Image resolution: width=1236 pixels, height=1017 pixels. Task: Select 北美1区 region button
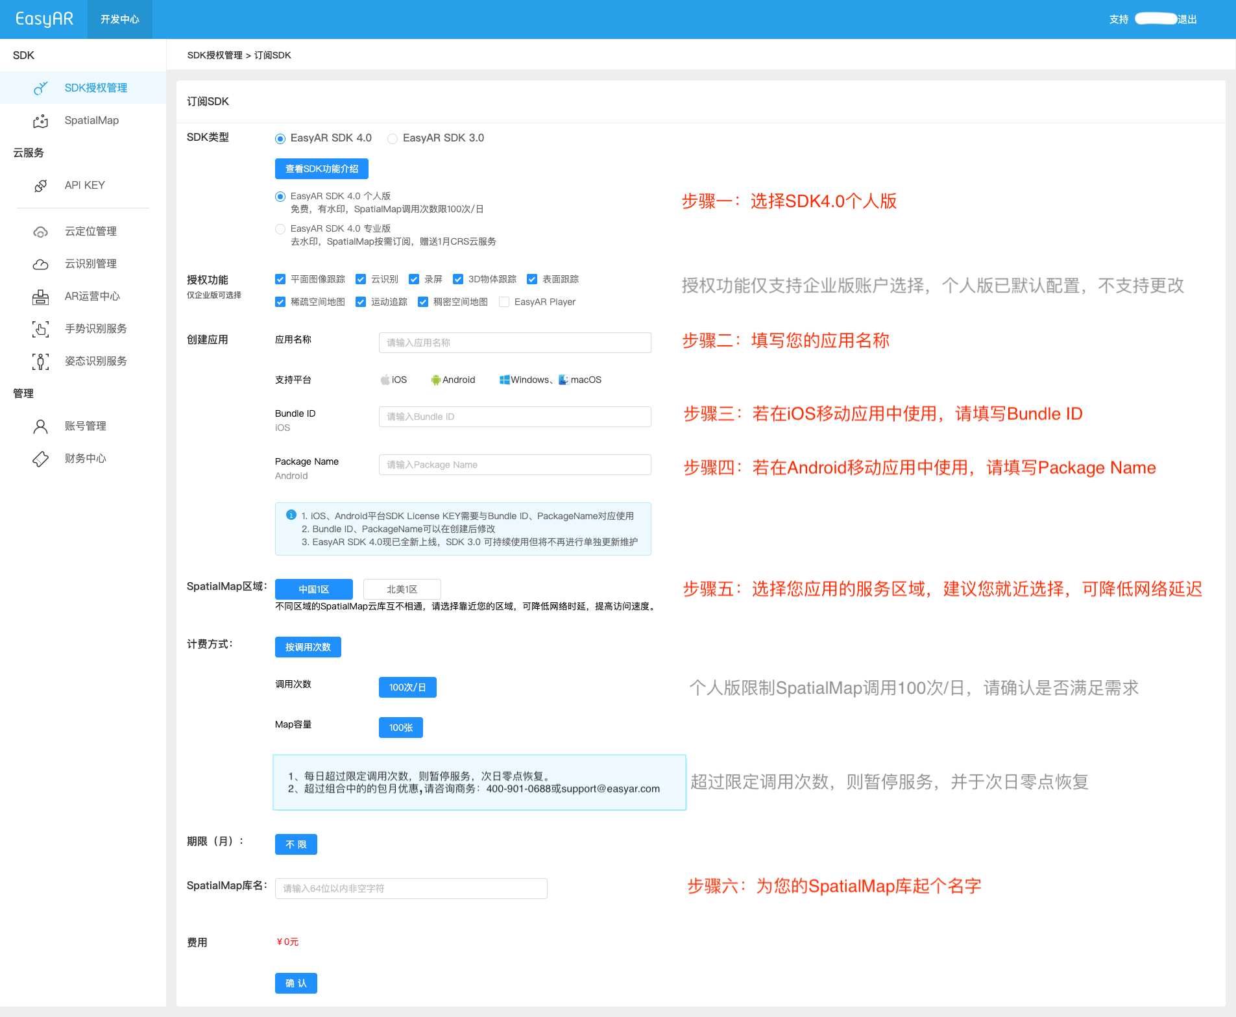(402, 589)
